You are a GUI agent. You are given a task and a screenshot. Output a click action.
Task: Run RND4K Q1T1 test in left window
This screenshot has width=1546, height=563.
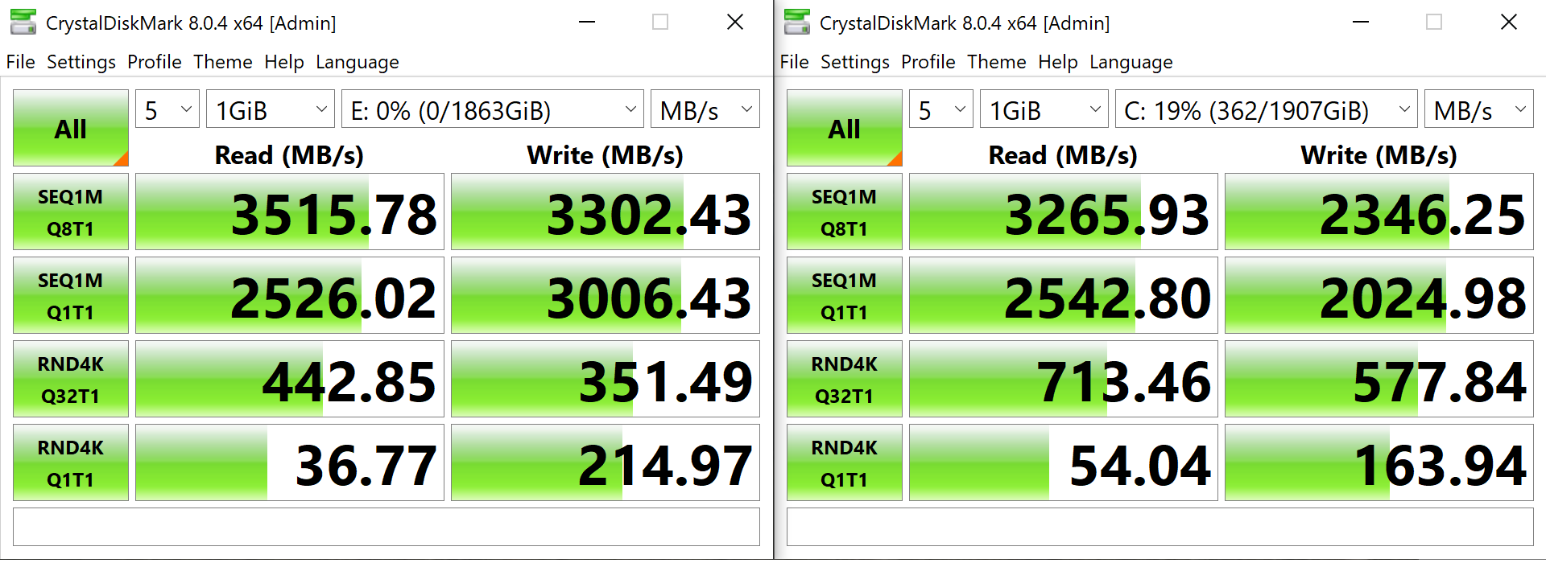[x=71, y=462]
